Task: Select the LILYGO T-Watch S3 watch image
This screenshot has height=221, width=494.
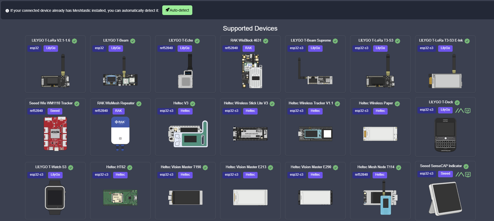Action: pos(55,197)
